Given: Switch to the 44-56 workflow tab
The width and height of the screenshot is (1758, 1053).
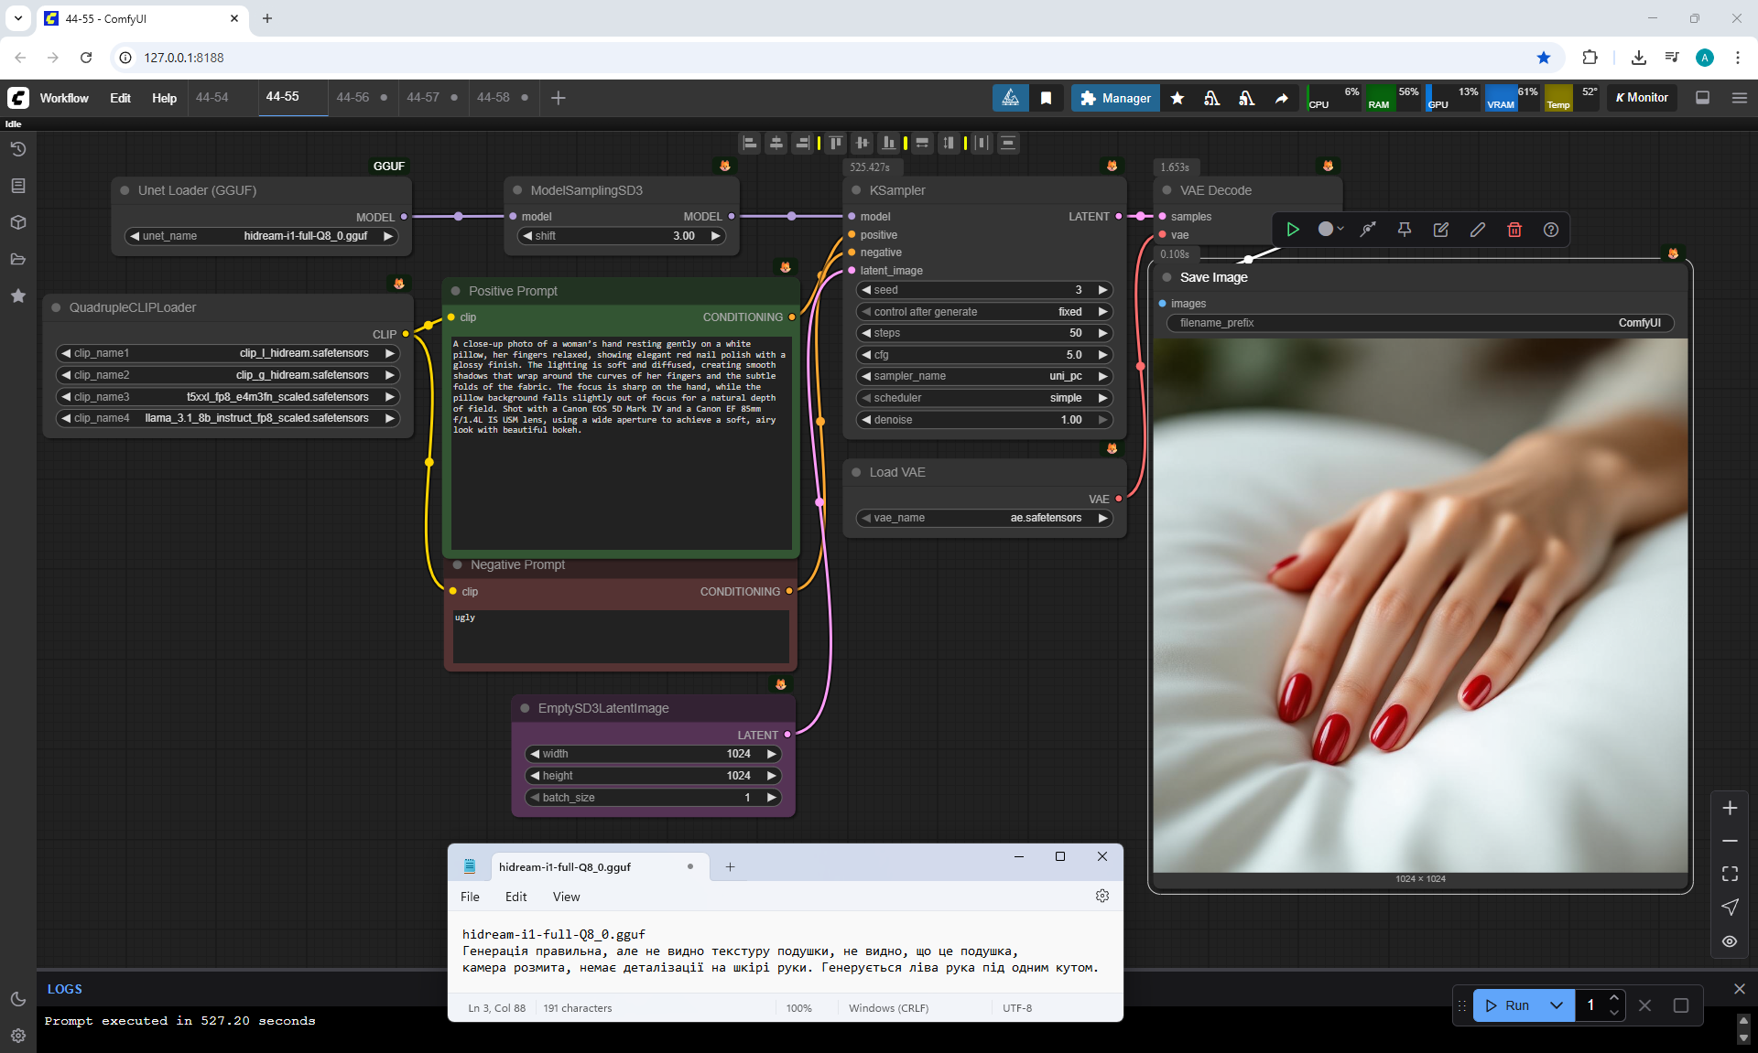Looking at the screenshot, I should 353,97.
